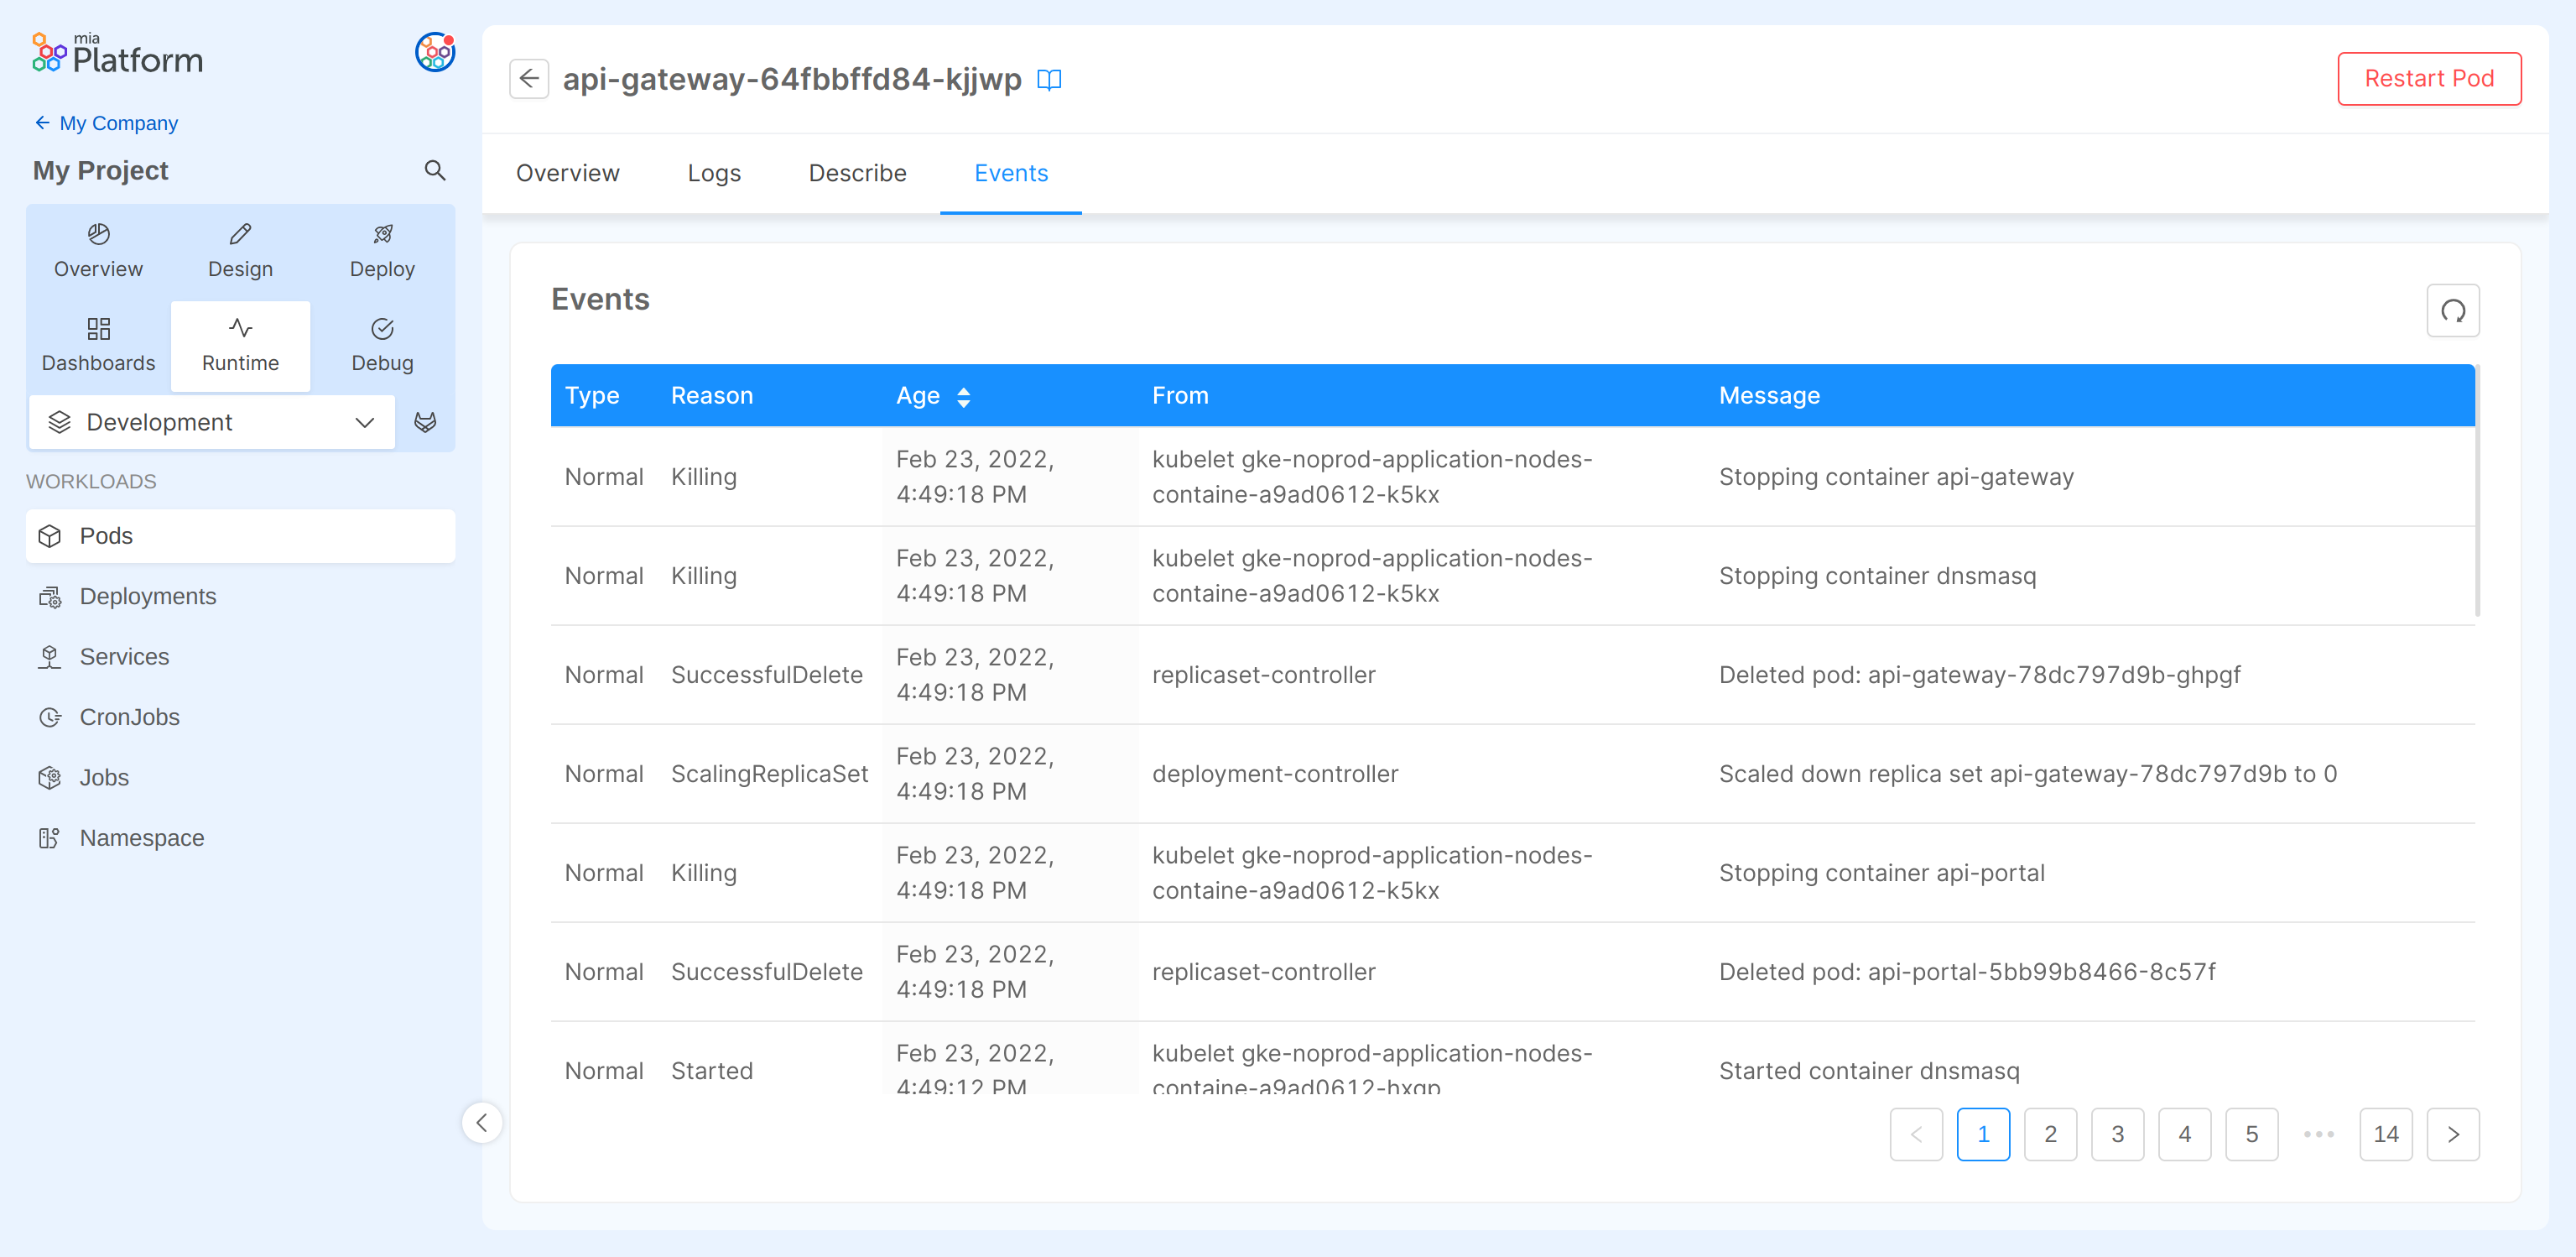Go to the Debug section

[x=382, y=344]
